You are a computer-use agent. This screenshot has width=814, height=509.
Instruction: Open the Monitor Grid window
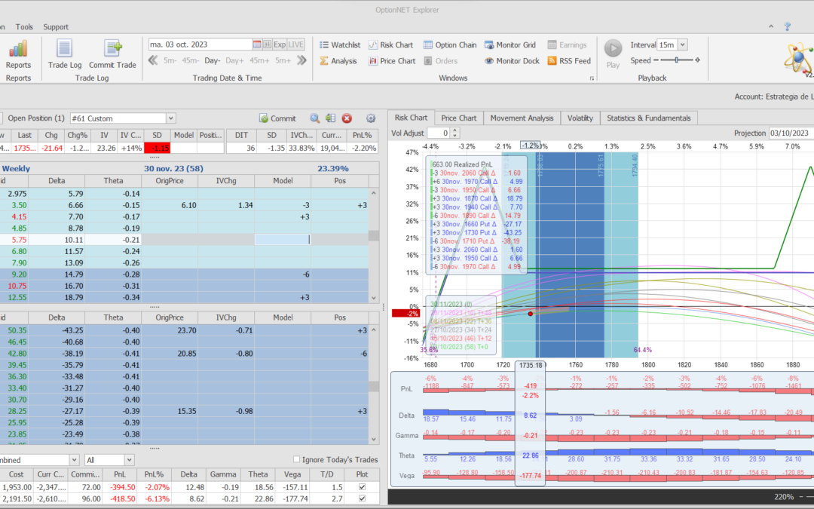[510, 45]
